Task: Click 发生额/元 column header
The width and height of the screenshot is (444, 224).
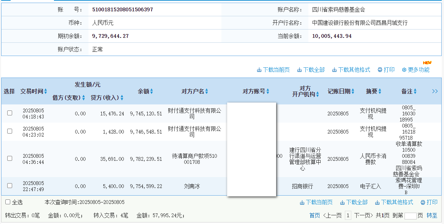Action: pos(87,85)
